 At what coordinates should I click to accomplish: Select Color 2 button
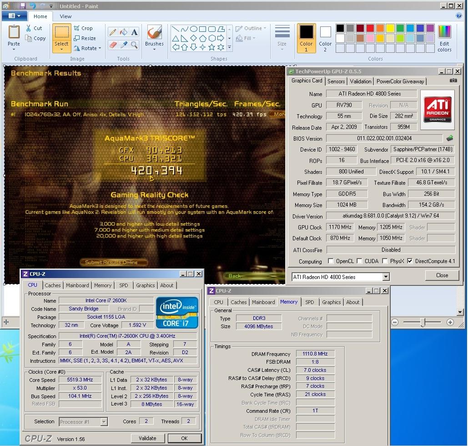325,38
